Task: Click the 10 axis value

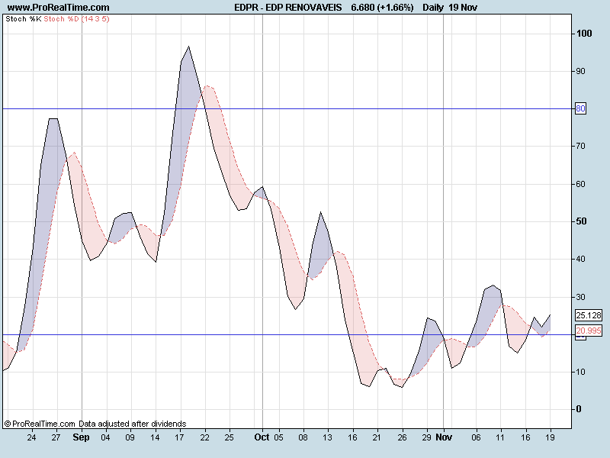Action: 580,372
